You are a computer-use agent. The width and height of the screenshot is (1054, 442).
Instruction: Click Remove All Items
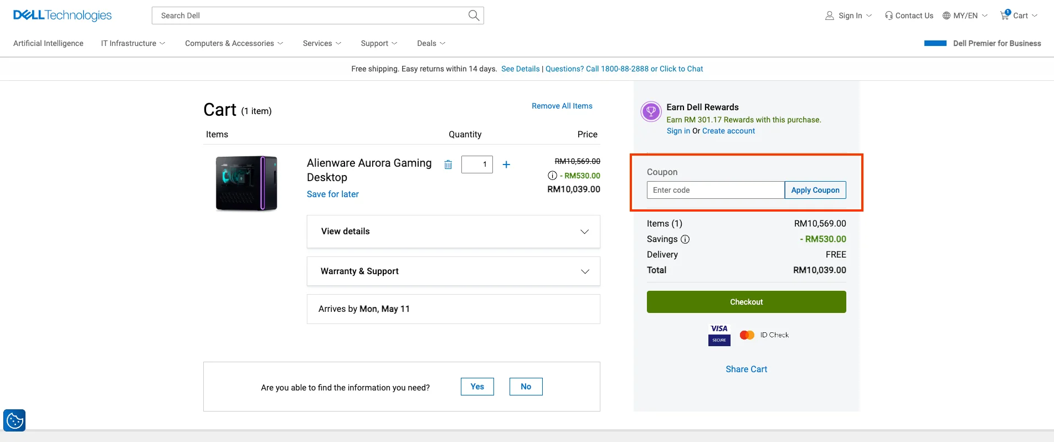(562, 106)
